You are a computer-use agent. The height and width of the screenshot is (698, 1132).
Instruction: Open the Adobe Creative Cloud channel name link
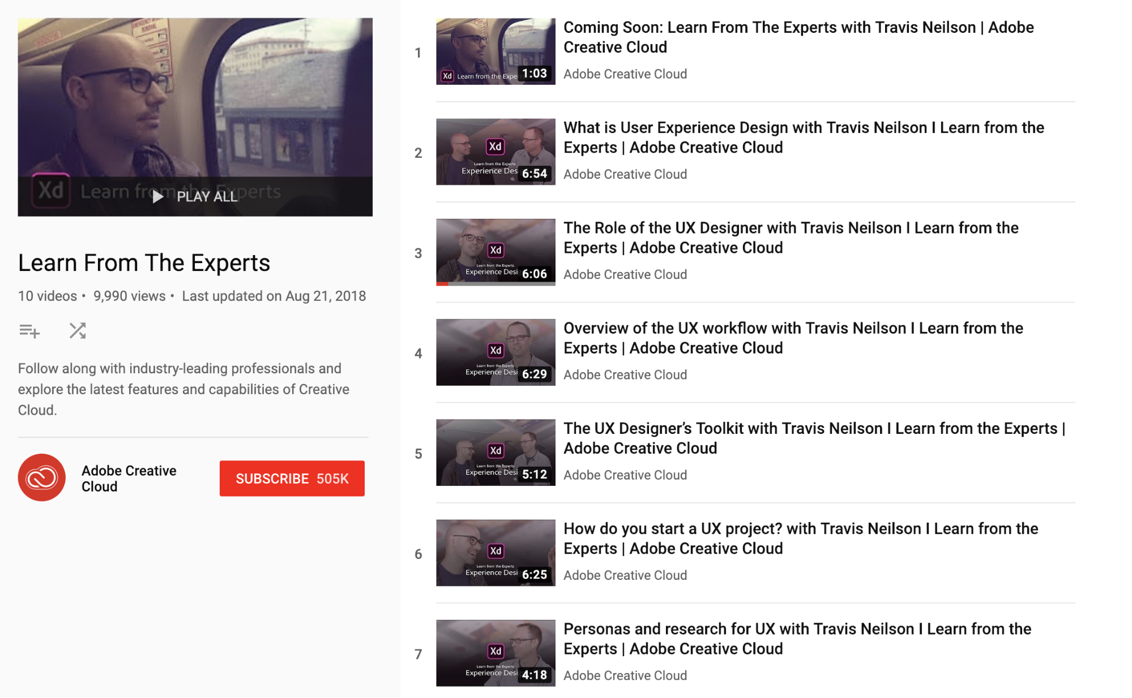[129, 479]
